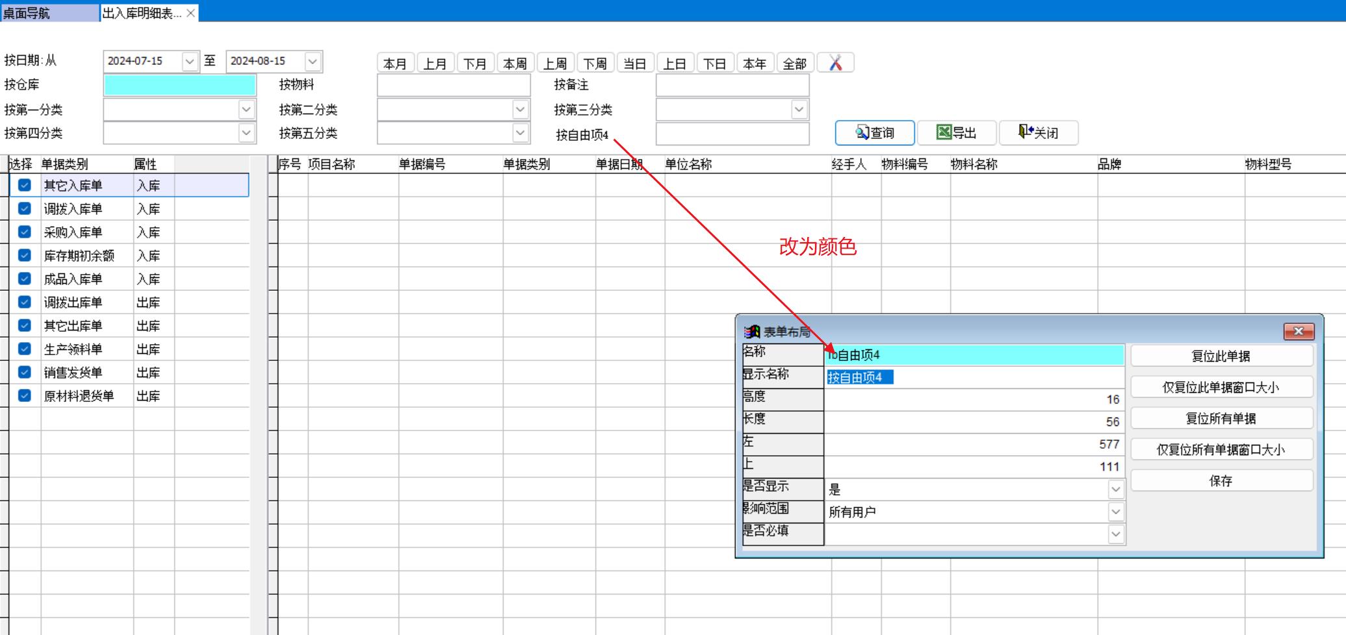
Task: Select the 出入库明细表 tab
Action: tap(142, 13)
